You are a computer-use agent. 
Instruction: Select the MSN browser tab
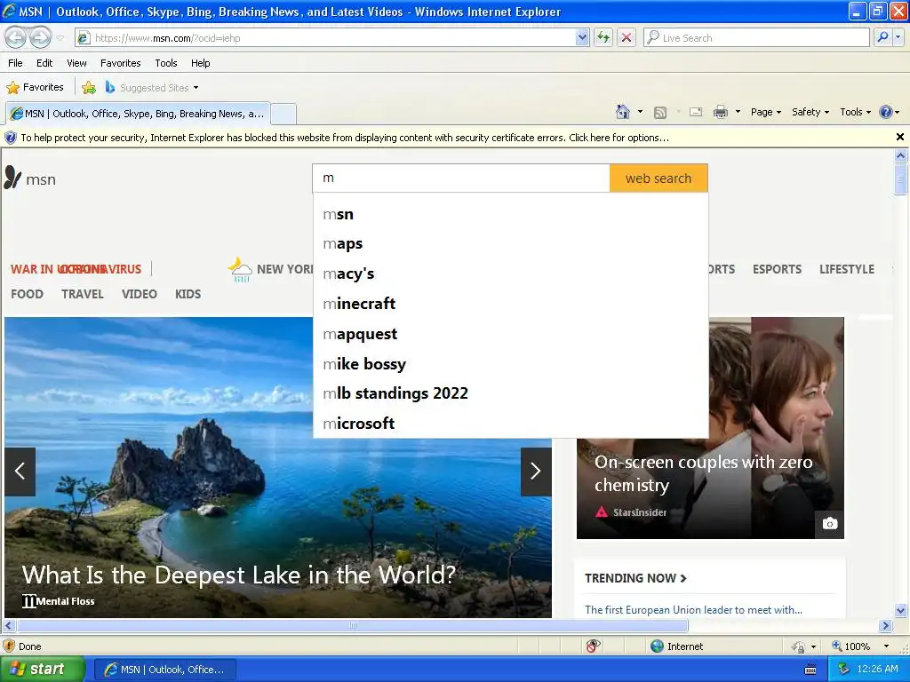(138, 114)
